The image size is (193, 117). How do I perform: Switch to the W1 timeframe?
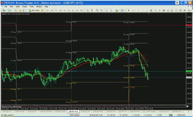point(77,11)
